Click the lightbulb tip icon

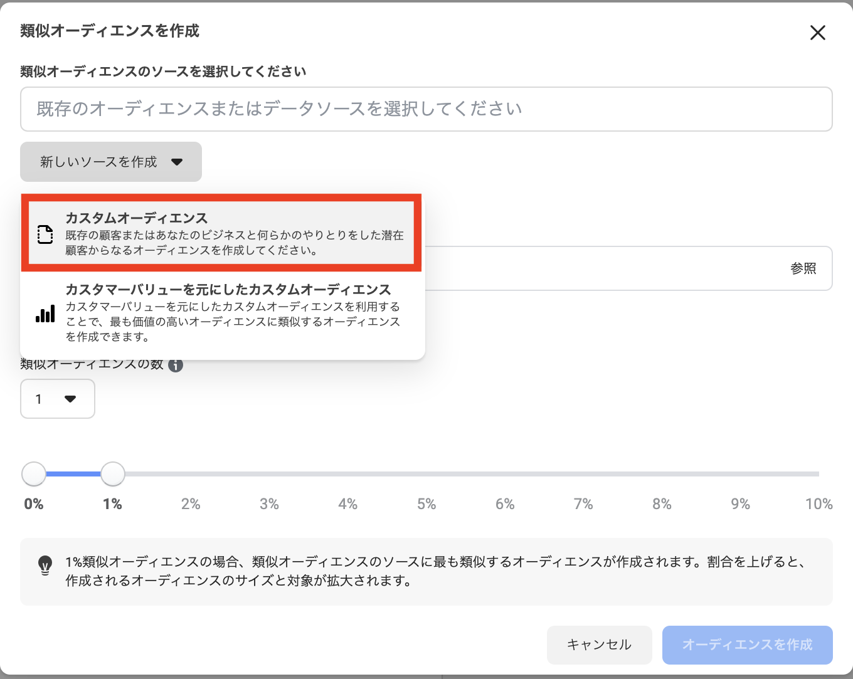pos(45,565)
